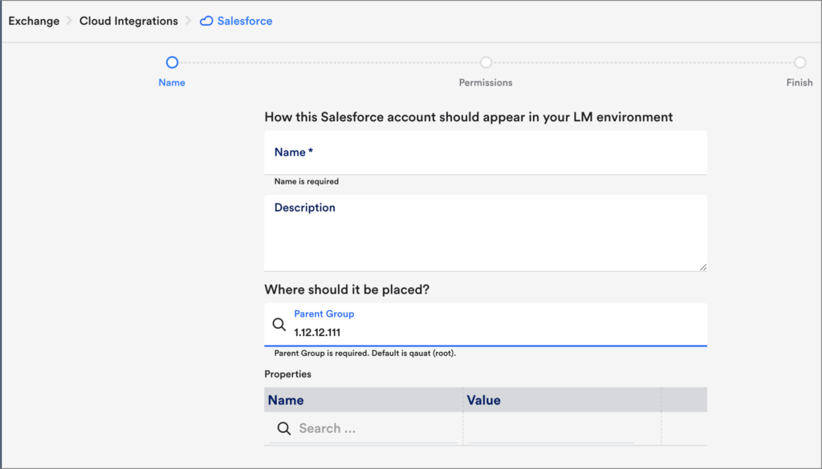Click the chevron after Cloud Integrations
822x469 pixels.
[188, 21]
